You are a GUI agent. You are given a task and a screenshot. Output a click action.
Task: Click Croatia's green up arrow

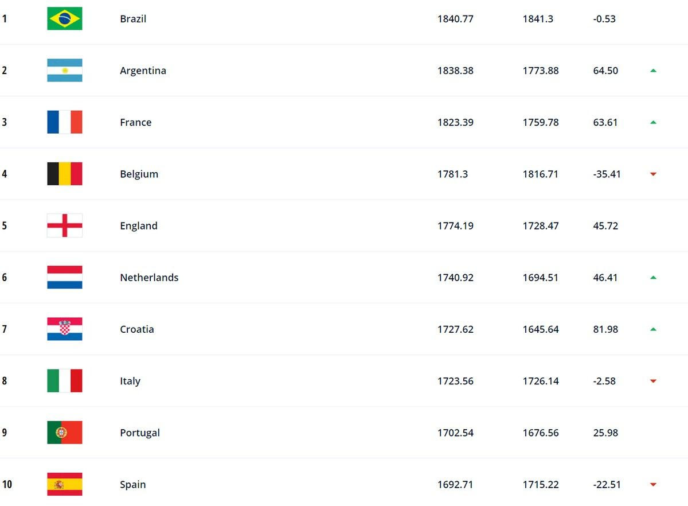point(653,329)
